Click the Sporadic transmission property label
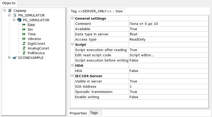The image size is (212, 117). pyautogui.click(x=94, y=92)
